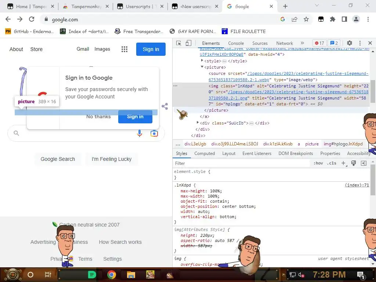Click Chrome icon in the taskbar
Screen dimensions: 376x282
112,275
